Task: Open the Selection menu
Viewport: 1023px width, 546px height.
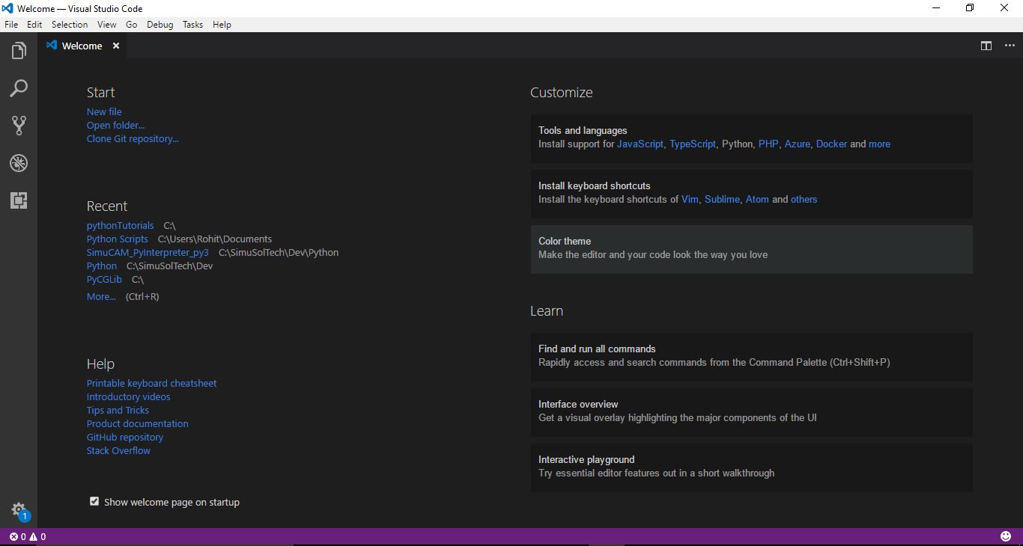Action: [70, 25]
